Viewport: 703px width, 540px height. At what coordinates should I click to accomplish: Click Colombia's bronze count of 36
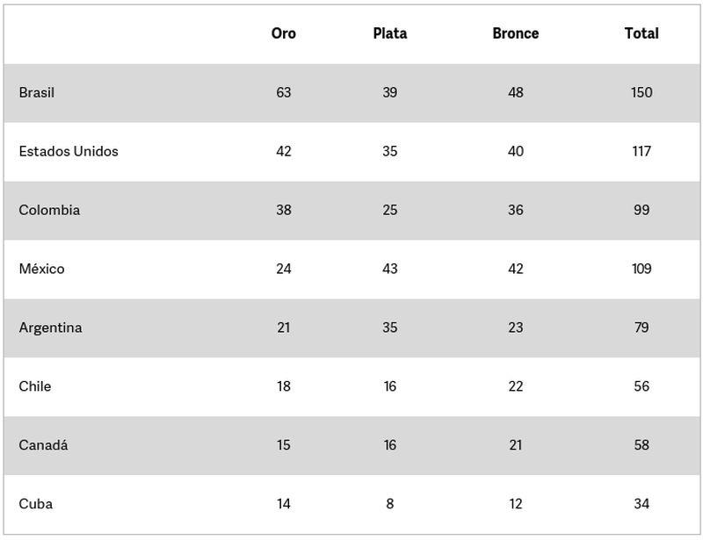516,210
